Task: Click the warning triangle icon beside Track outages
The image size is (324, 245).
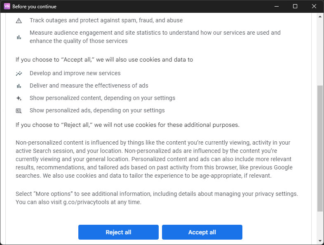Action: coord(19,21)
